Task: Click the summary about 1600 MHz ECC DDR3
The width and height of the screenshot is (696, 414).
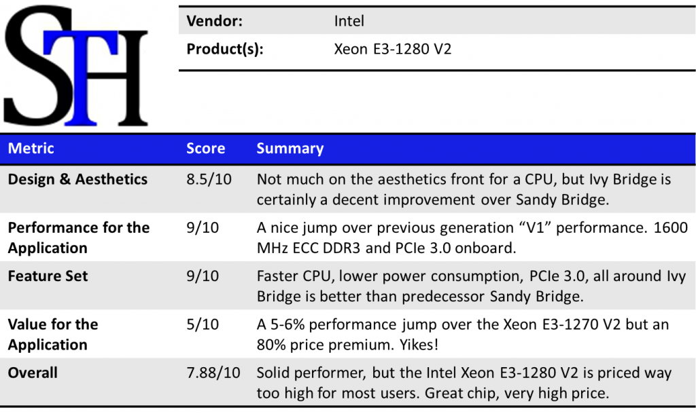Action: [472, 238]
